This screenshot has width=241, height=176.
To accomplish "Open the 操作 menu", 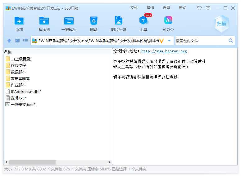I will [x=150, y=8].
